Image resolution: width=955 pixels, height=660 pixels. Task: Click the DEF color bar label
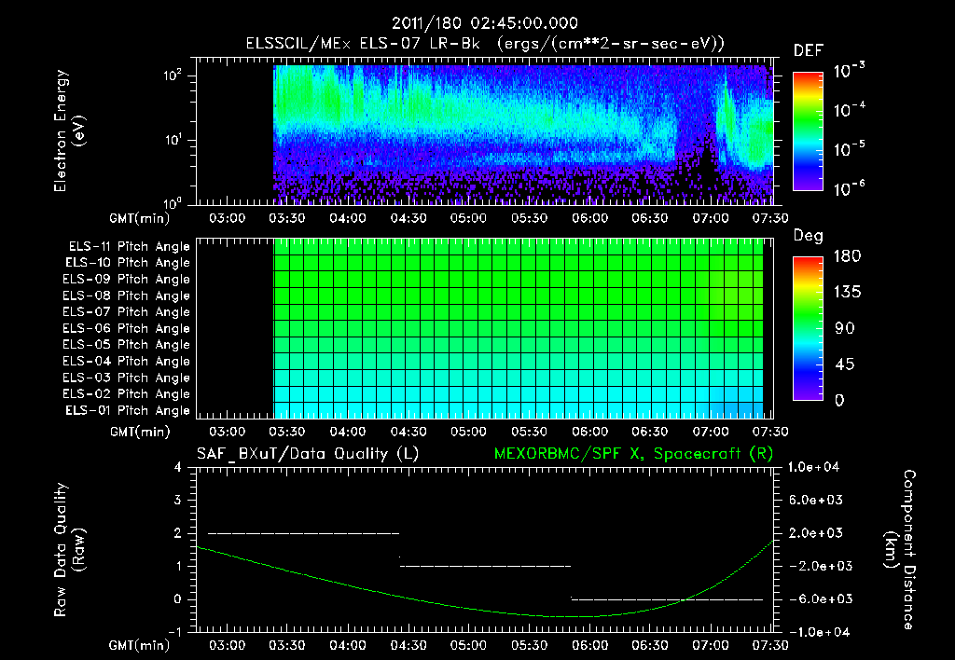click(809, 50)
